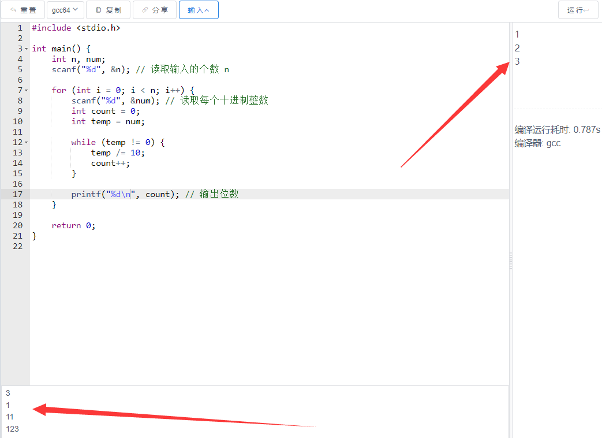
Task: Click the printf statement on line 17
Action: pos(125,194)
